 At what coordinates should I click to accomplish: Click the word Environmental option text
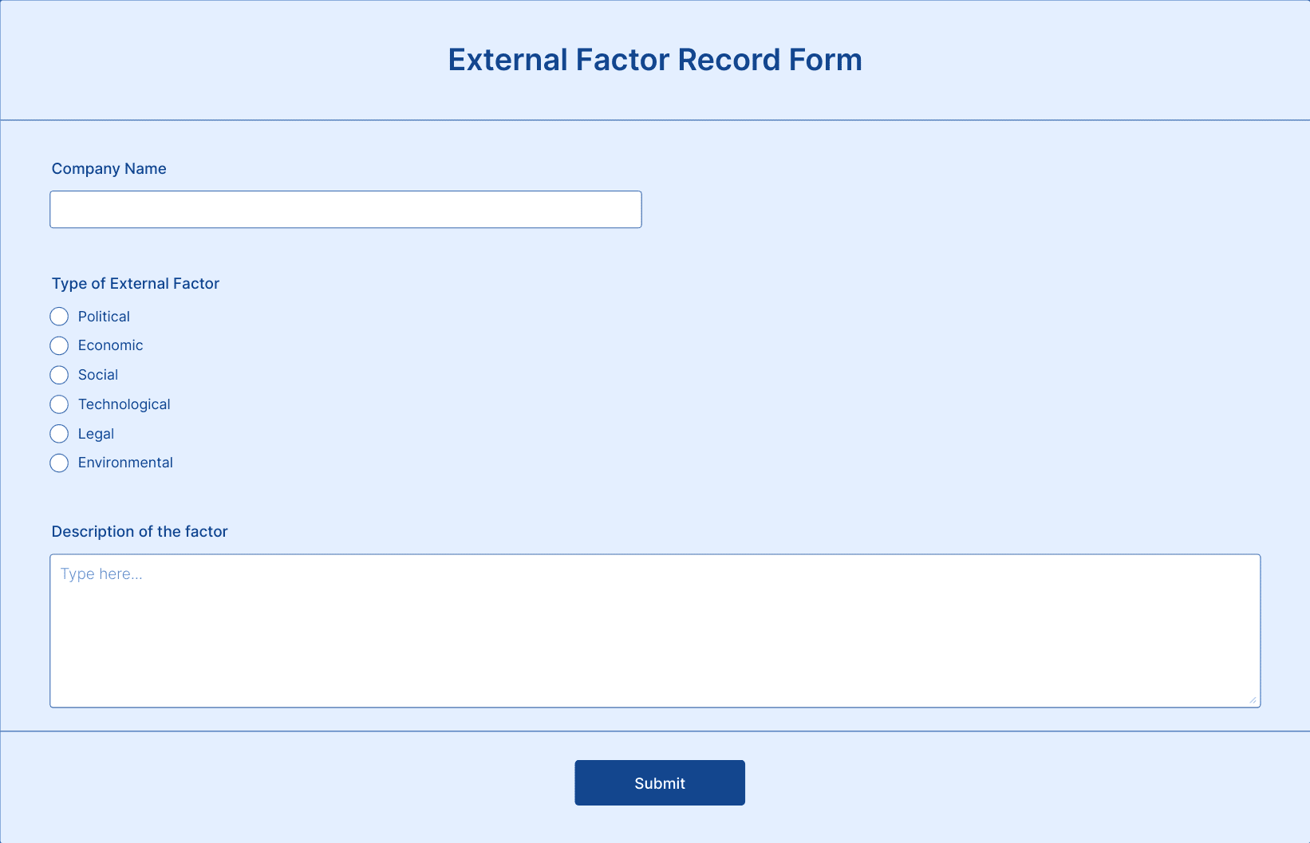point(125,463)
